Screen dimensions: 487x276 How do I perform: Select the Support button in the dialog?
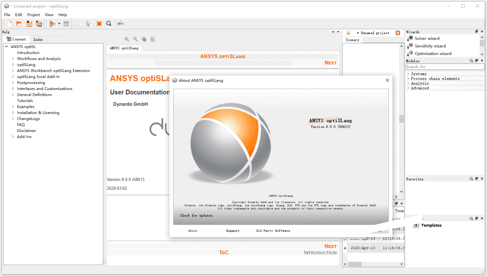coord(233,231)
